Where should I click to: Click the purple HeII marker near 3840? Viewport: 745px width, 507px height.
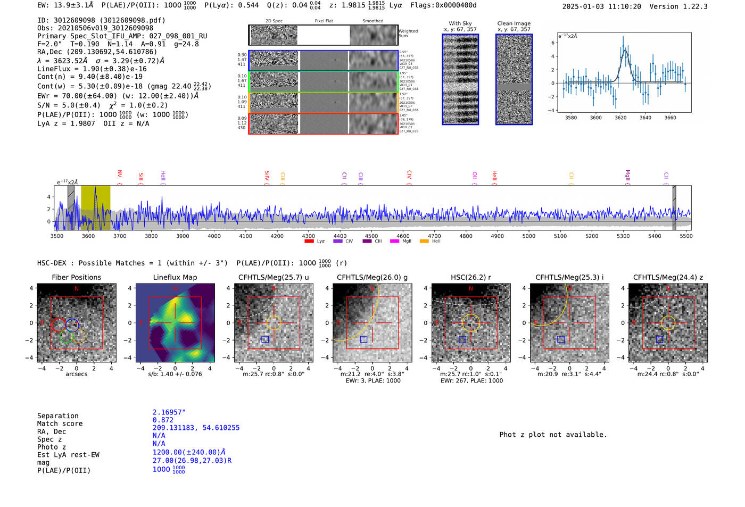coord(163,176)
